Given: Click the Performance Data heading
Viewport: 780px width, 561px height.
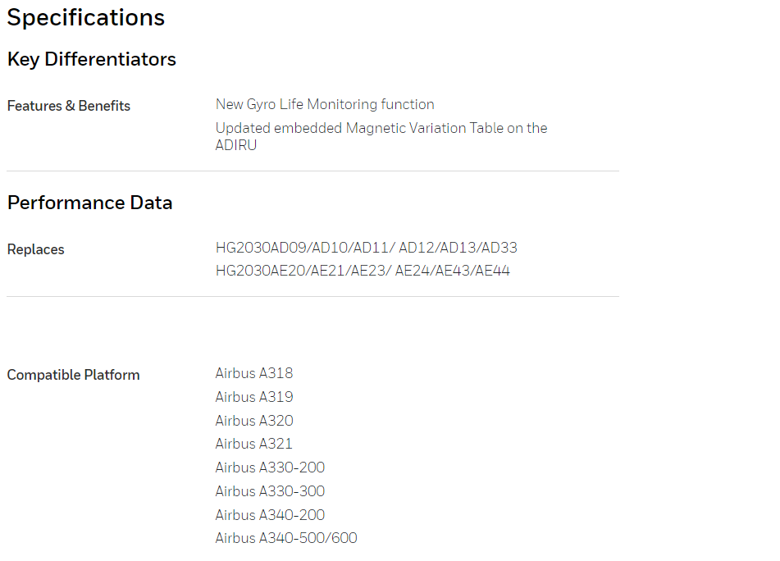Looking at the screenshot, I should pos(89,203).
